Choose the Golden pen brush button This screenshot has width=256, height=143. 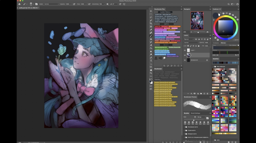click(158, 14)
